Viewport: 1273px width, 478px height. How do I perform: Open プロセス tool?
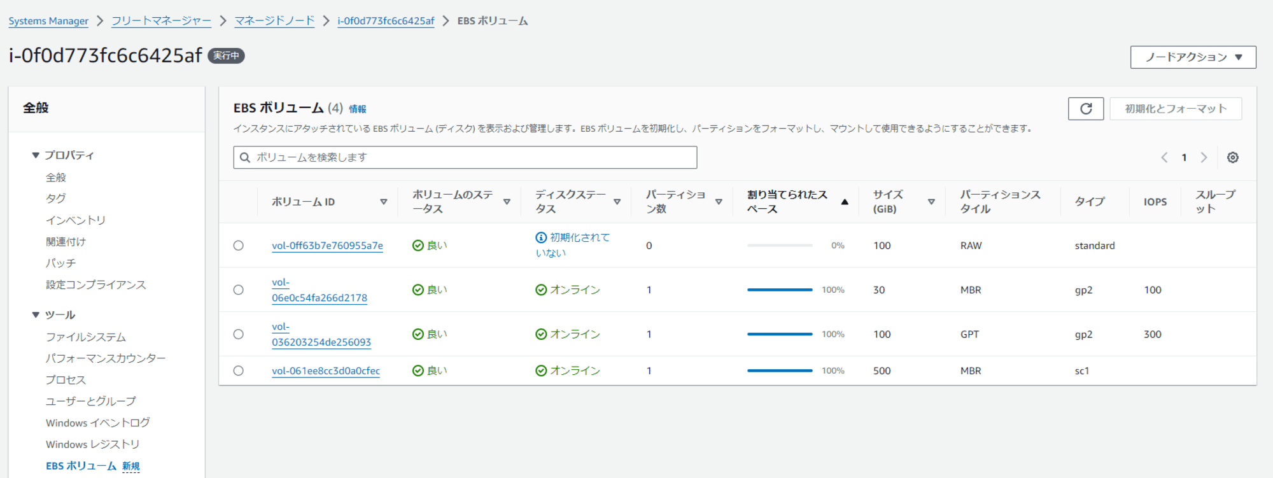coord(66,380)
